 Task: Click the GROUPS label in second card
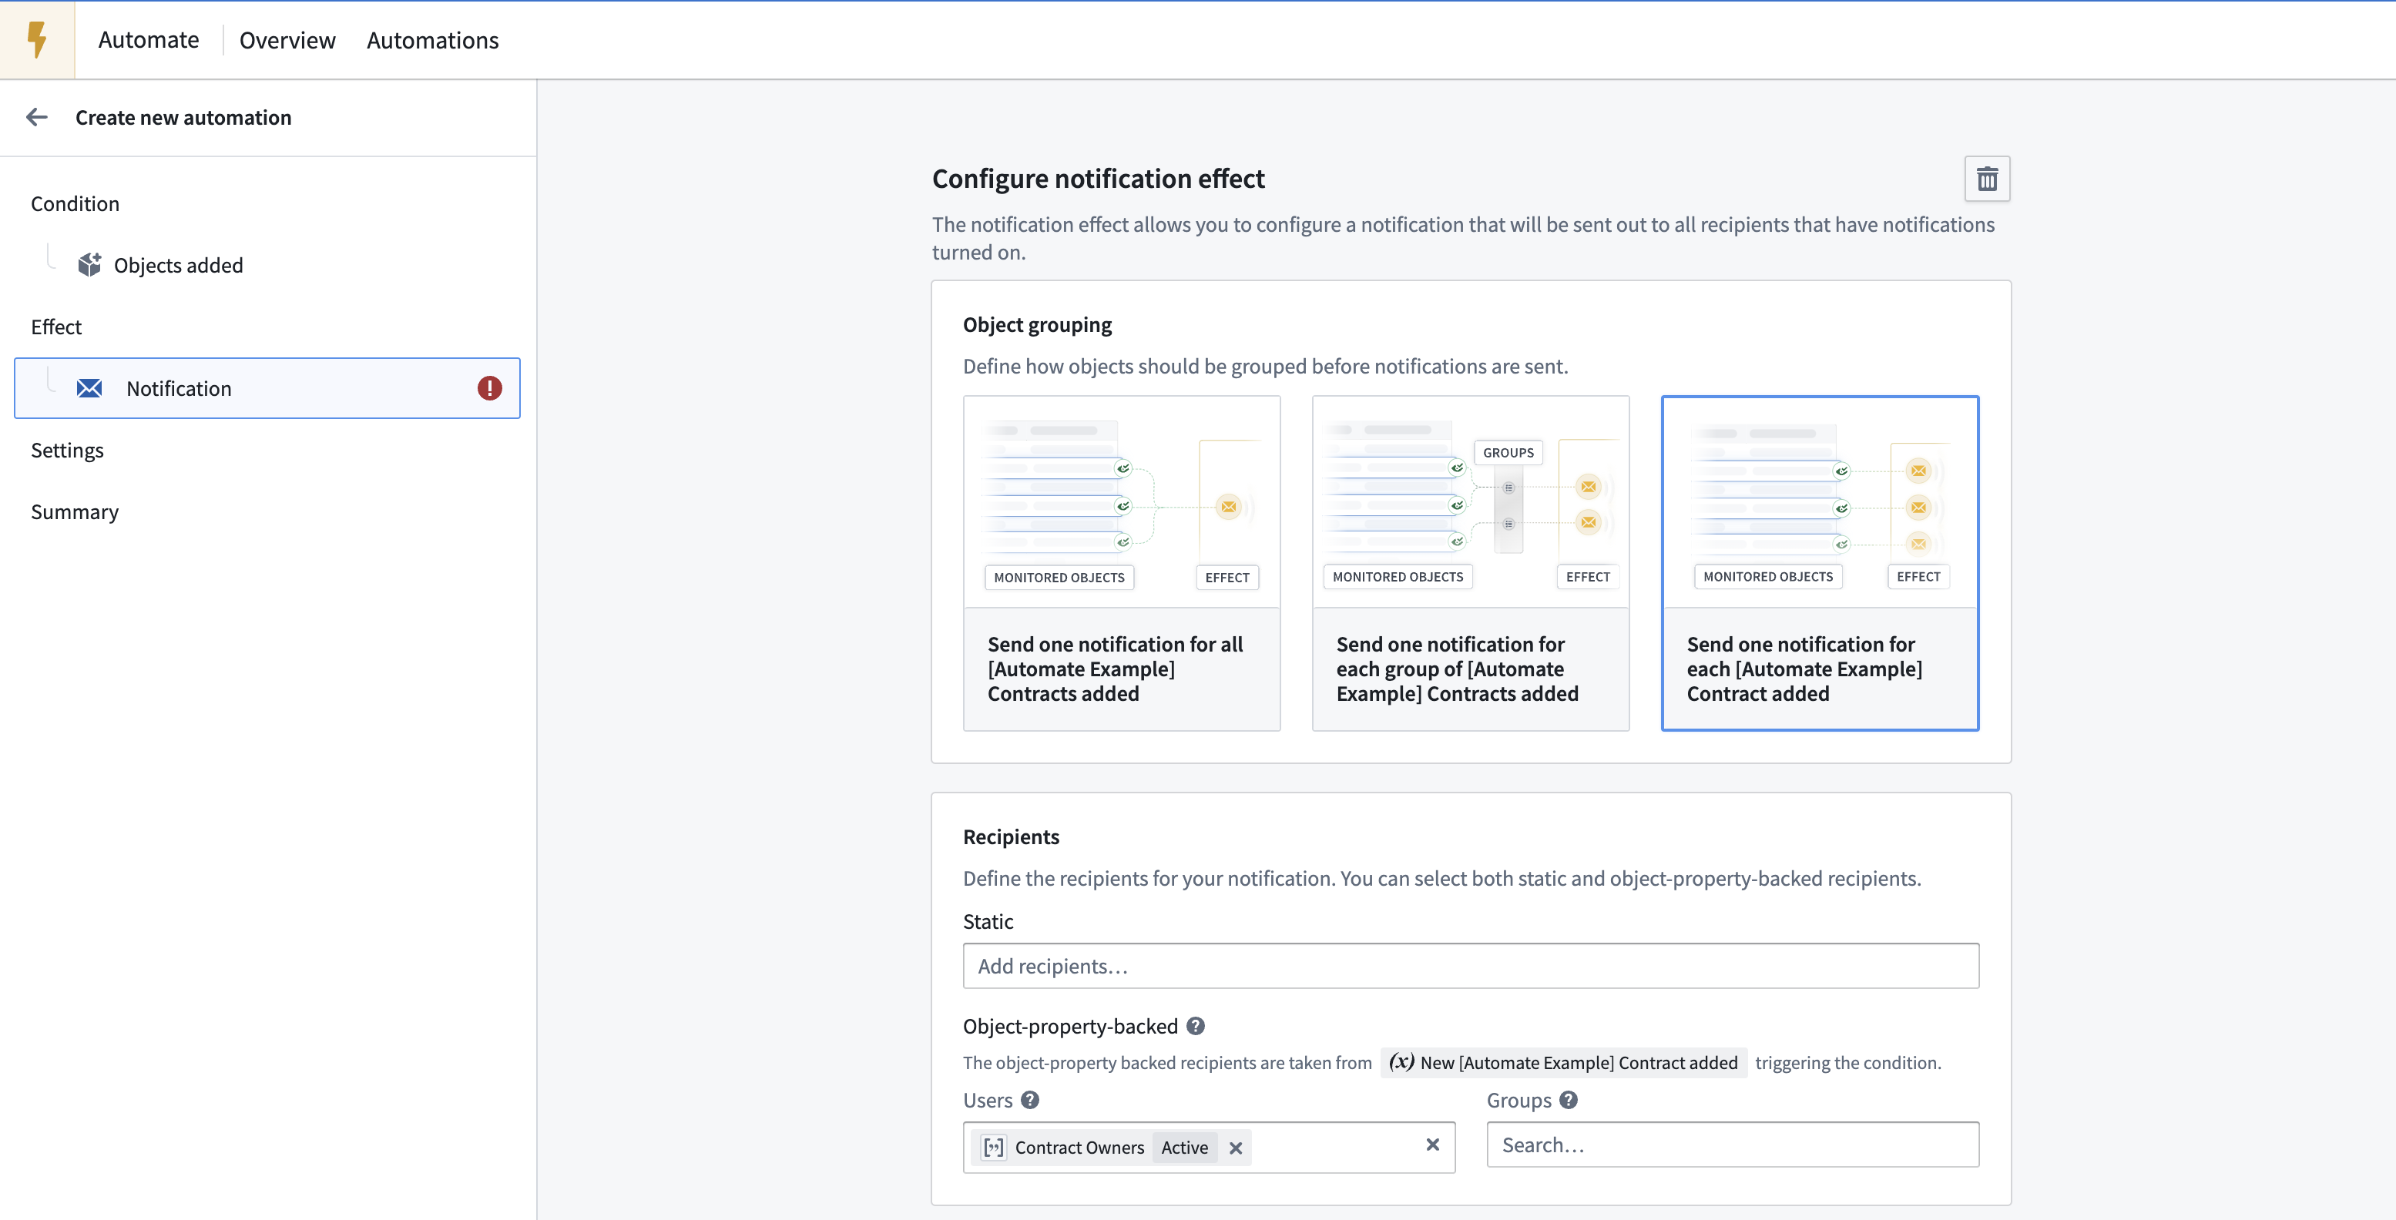[1508, 452]
